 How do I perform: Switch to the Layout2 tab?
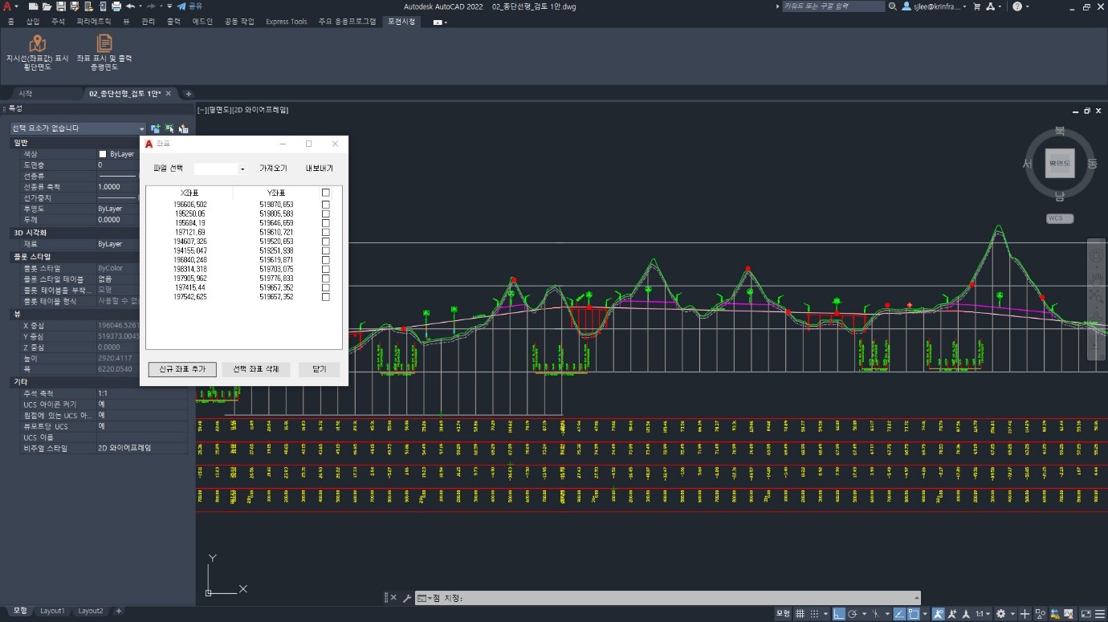[91, 611]
